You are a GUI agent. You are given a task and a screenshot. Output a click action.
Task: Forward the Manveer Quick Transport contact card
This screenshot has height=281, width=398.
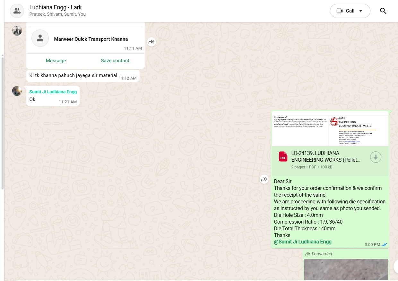(151, 42)
